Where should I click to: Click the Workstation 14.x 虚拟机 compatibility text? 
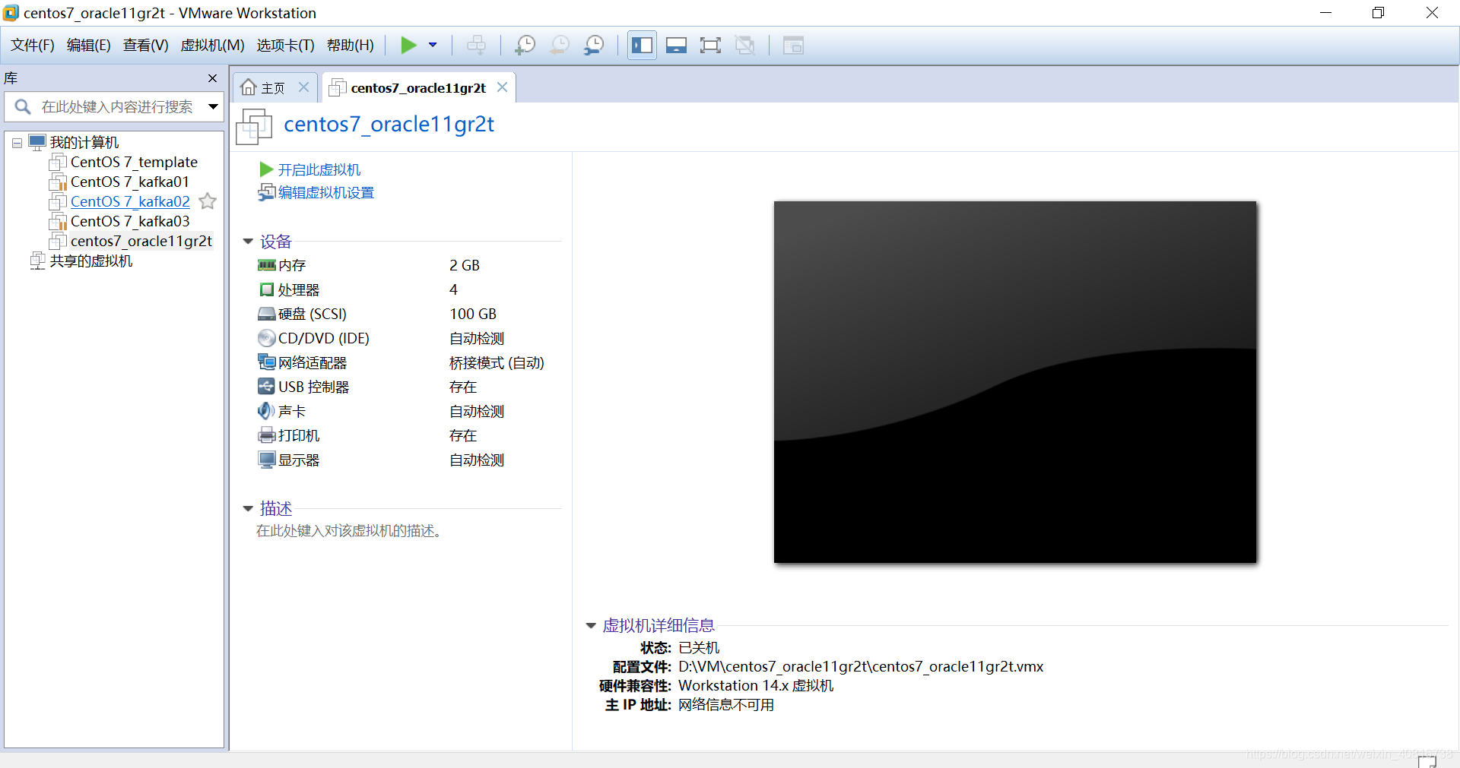[x=756, y=686]
